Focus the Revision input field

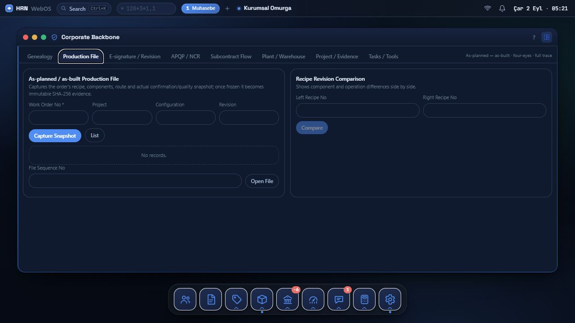click(249, 118)
